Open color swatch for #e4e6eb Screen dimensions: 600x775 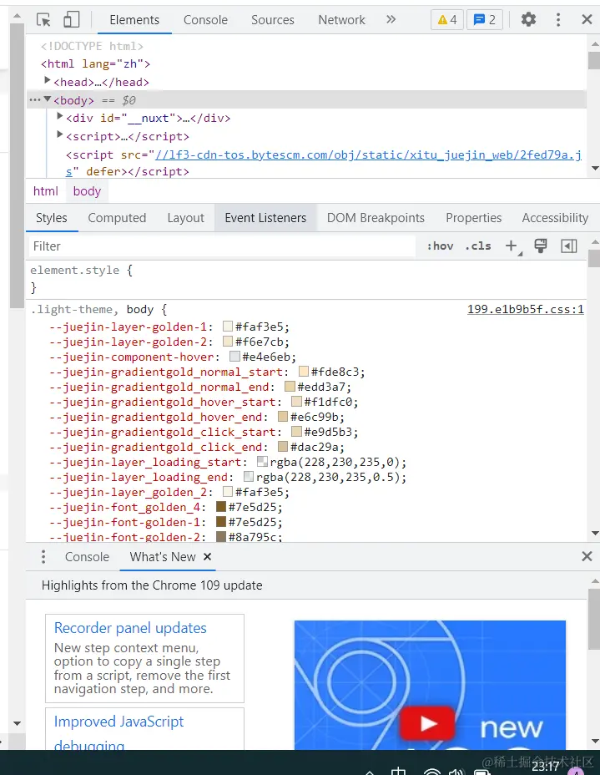[x=234, y=357]
